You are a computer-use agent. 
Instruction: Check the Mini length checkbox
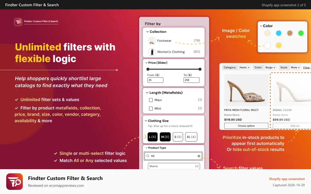point(151,109)
